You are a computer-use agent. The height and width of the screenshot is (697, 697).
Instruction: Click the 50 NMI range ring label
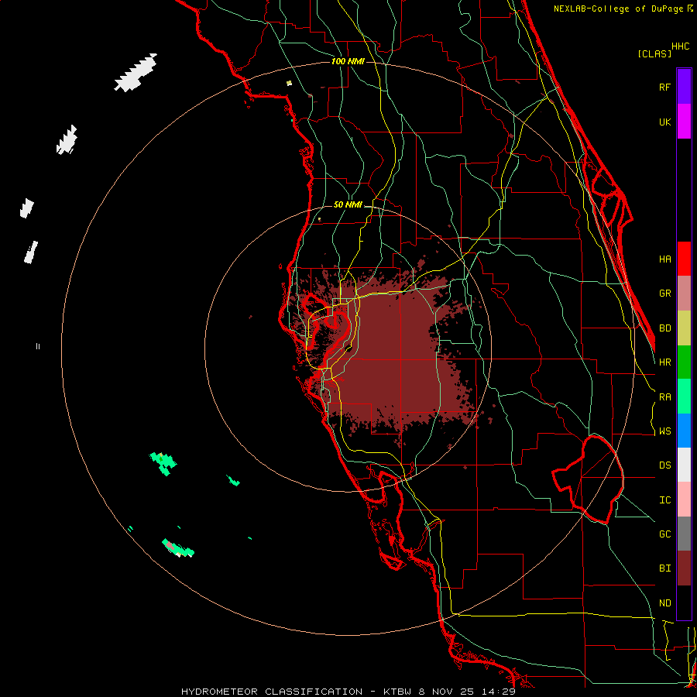coord(348,205)
